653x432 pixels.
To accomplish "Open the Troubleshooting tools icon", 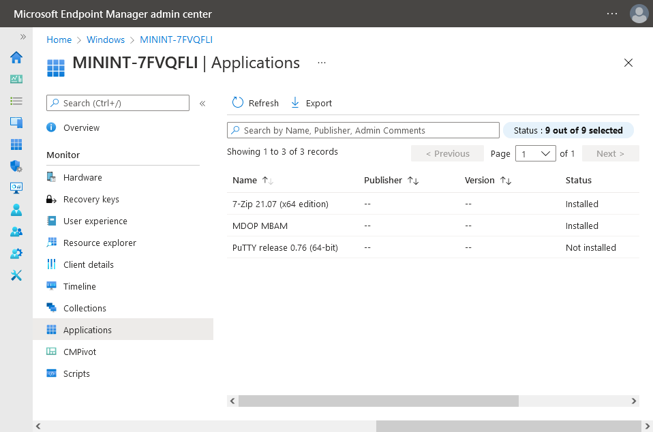I will pos(16,275).
